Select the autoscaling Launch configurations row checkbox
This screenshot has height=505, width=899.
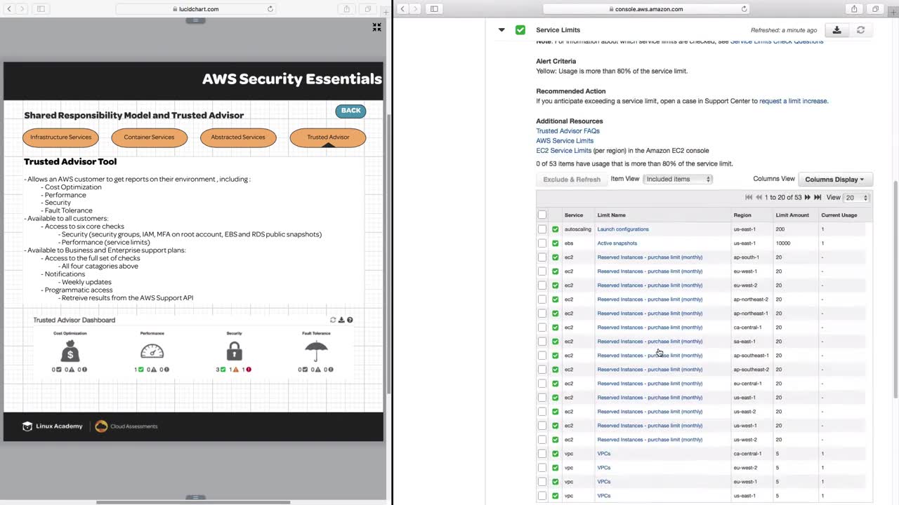542,229
